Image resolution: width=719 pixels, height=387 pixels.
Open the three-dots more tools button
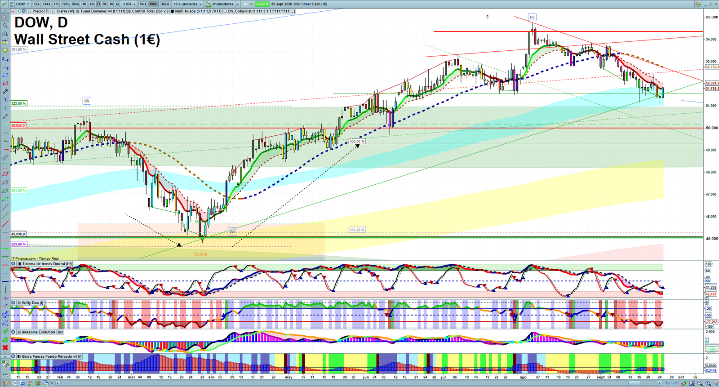[x=5, y=374]
